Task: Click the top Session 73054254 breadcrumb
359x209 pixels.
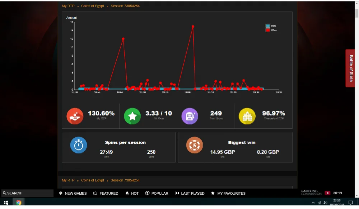Action: (125, 6)
